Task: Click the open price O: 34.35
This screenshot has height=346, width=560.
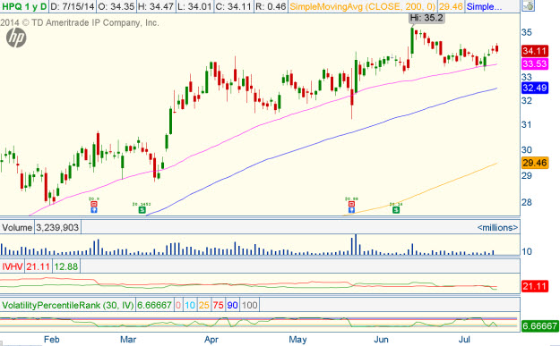Action: (x=116, y=6)
